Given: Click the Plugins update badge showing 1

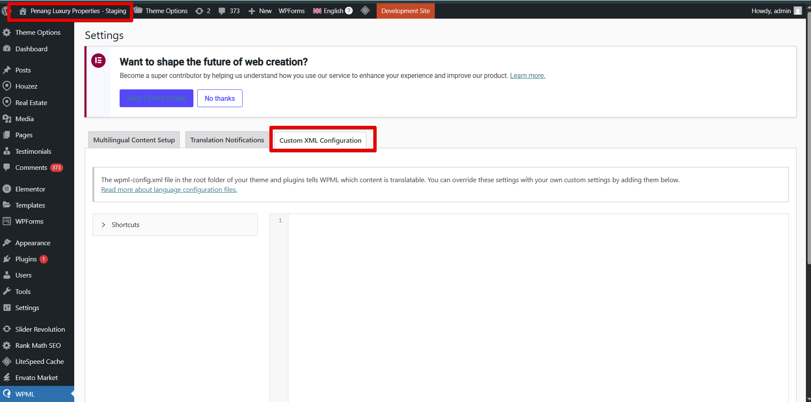Looking at the screenshot, I should (x=44, y=259).
